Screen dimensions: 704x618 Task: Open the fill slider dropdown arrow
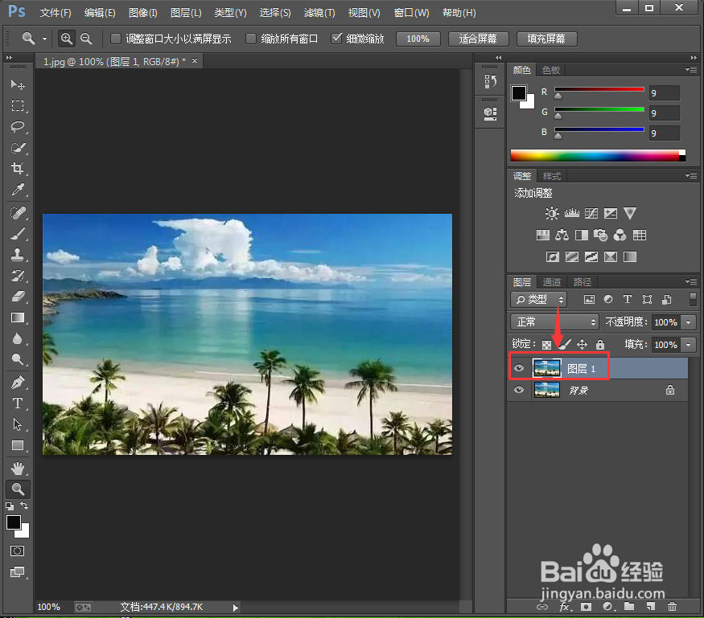pyautogui.click(x=688, y=345)
